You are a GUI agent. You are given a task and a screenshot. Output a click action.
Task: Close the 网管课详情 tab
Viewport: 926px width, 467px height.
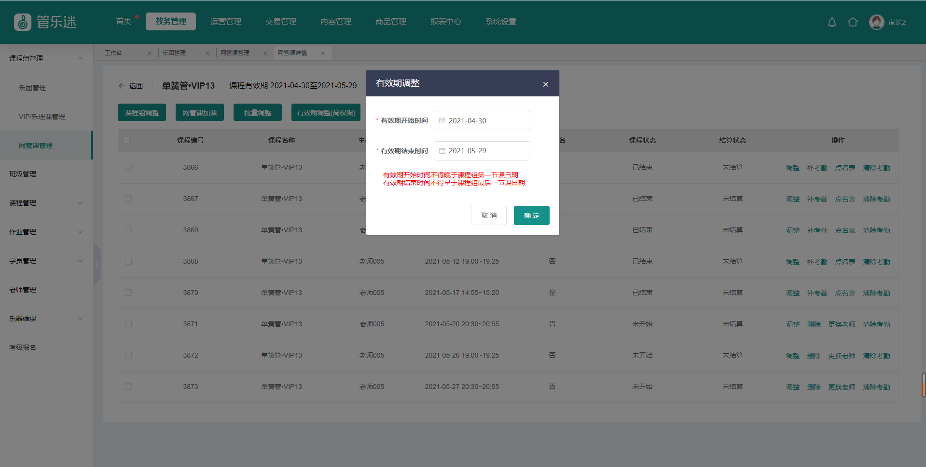coord(323,53)
